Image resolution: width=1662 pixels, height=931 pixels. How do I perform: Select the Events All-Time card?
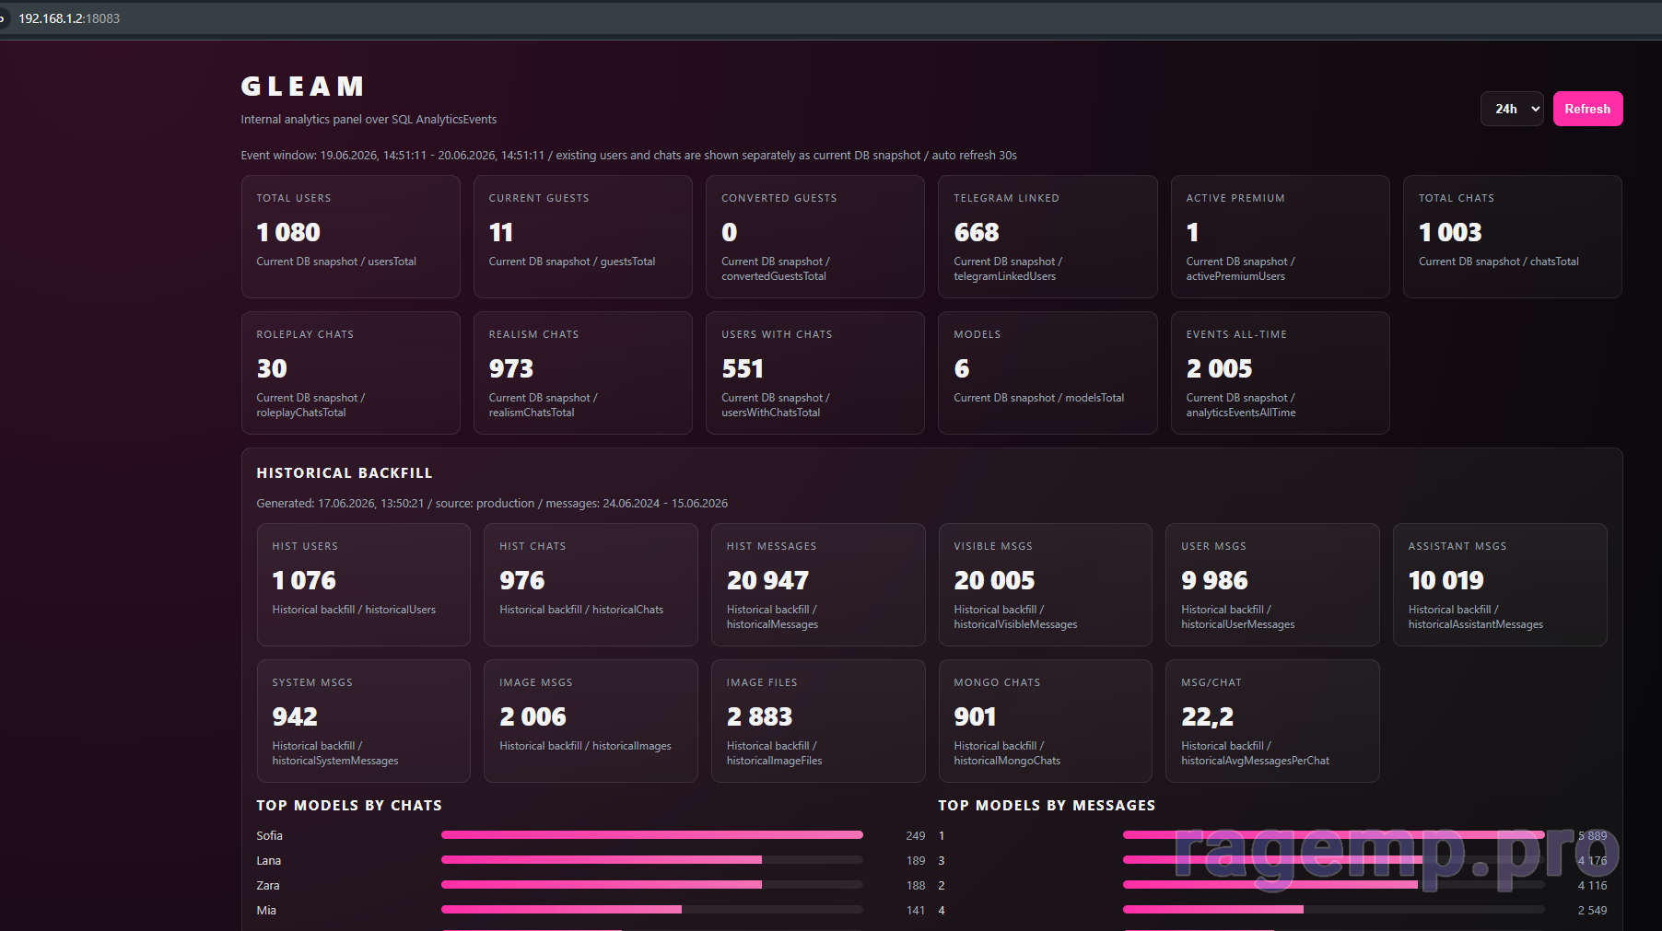(x=1280, y=373)
